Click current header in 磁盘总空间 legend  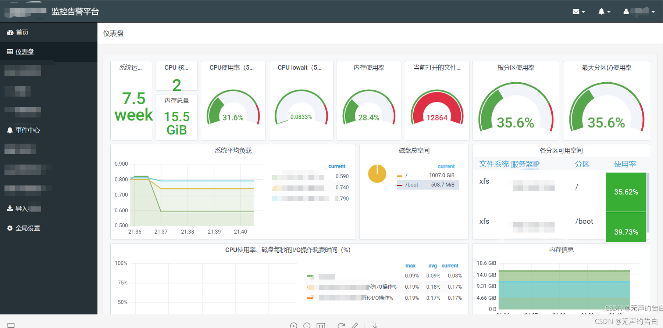tap(446, 166)
